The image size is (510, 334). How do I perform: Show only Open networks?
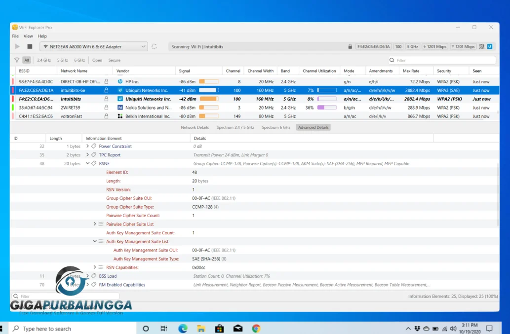(97, 60)
